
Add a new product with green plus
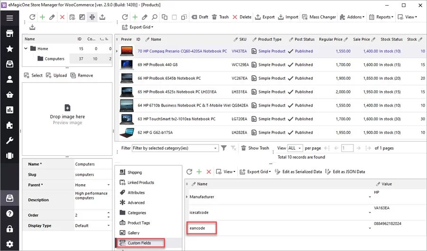point(135,17)
